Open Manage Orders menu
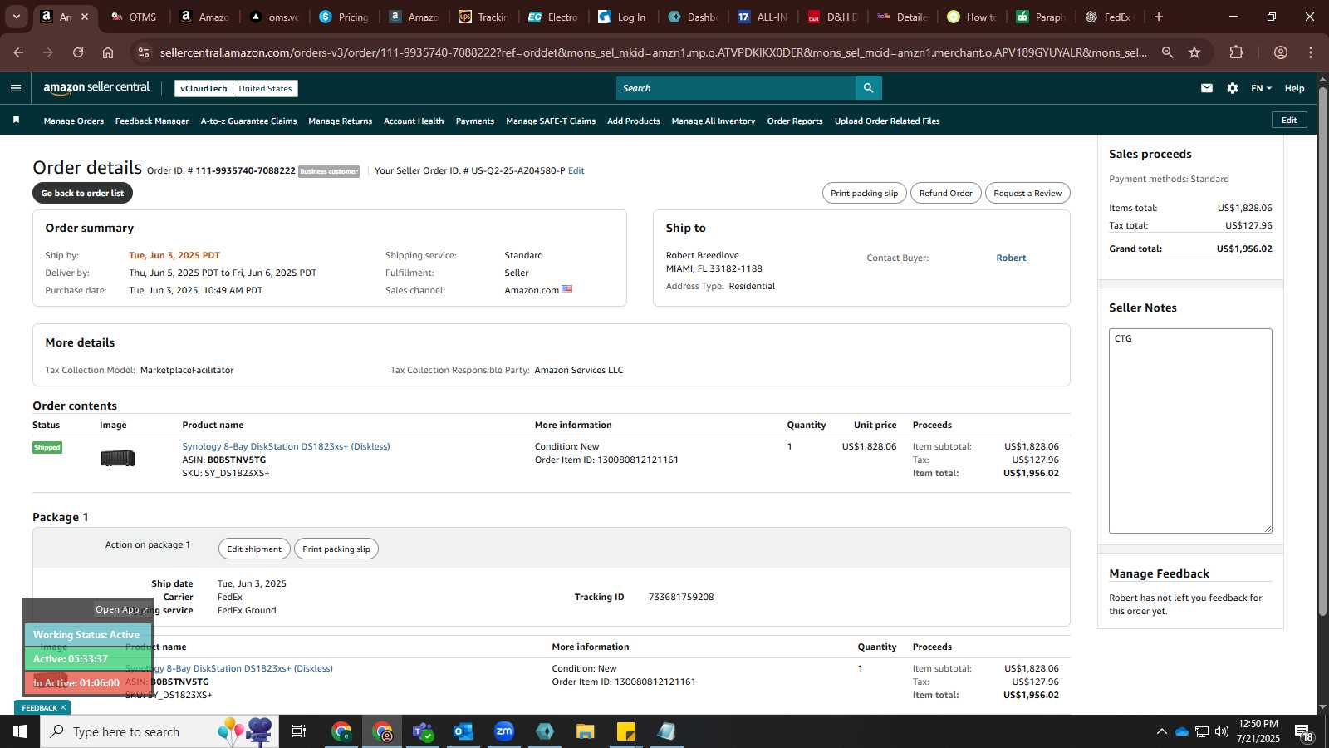 (x=74, y=121)
